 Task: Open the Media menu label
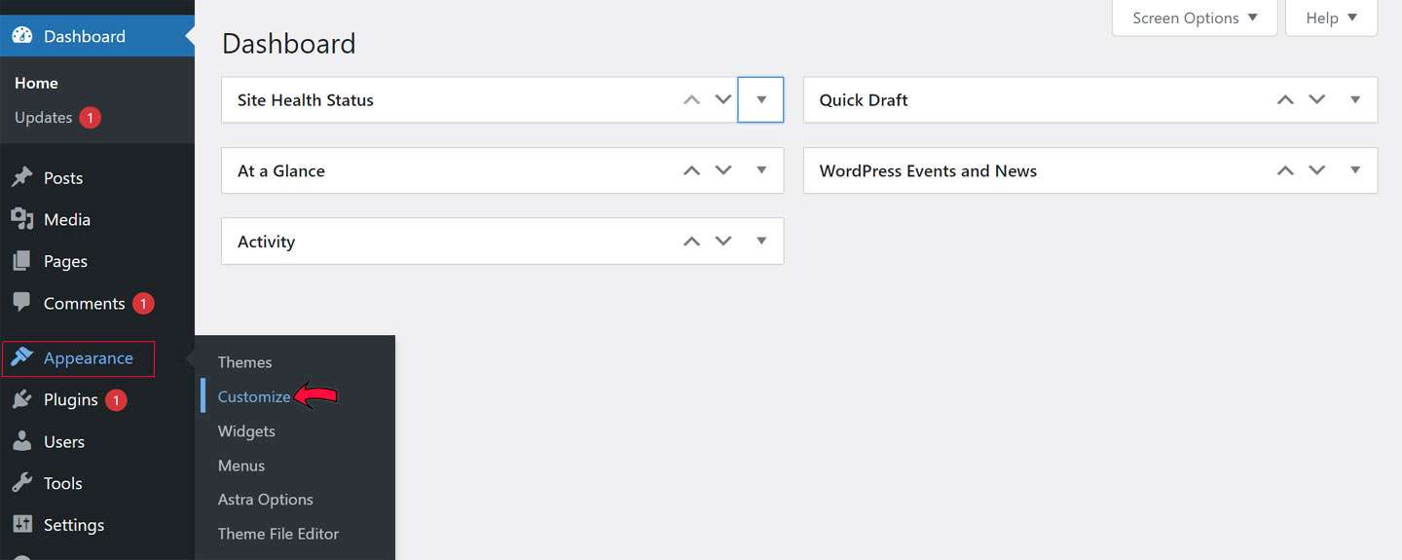pyautogui.click(x=67, y=220)
